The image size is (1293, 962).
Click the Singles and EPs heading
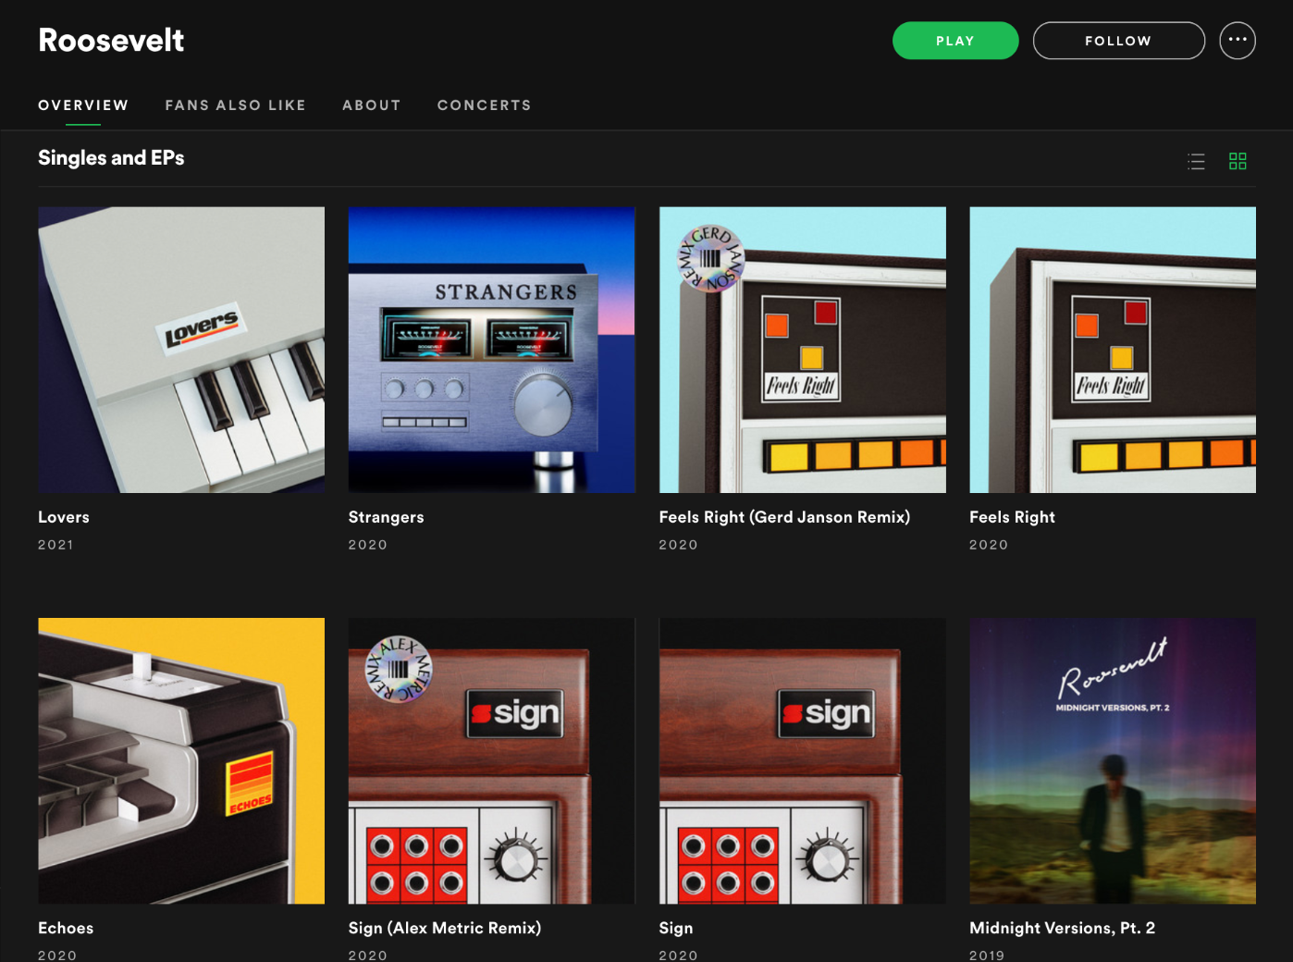pos(111,158)
